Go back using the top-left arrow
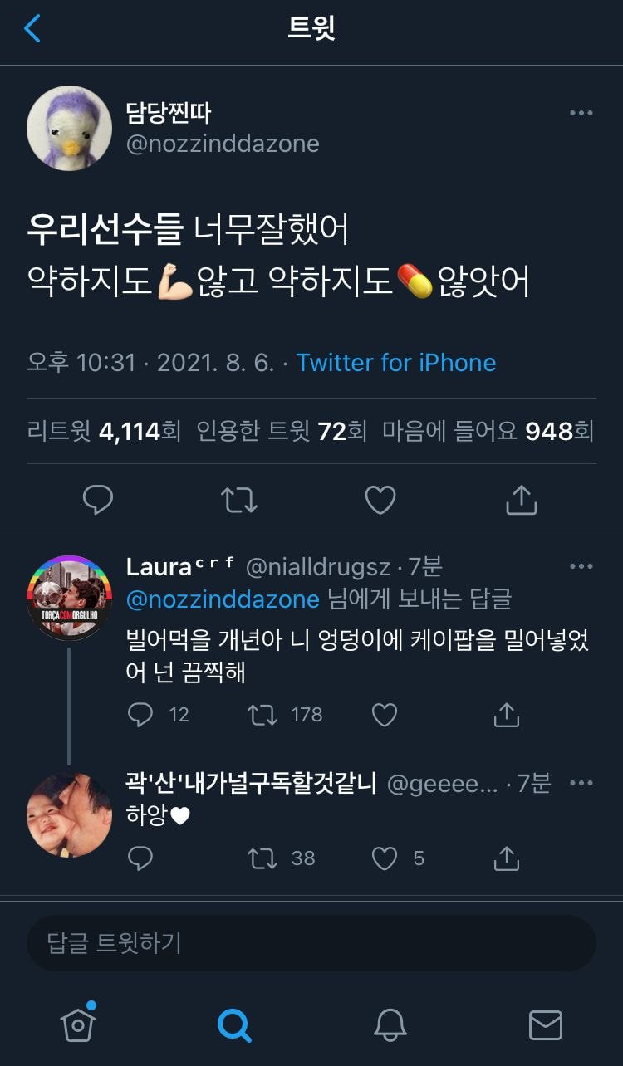Viewport: 623px width, 1066px height. [x=32, y=29]
